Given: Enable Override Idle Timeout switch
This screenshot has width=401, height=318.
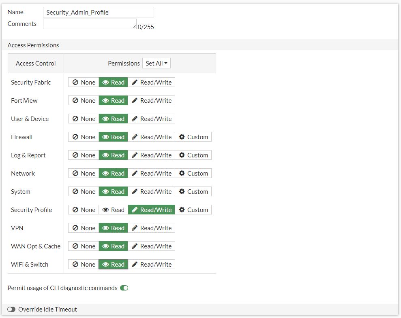Looking at the screenshot, I should (11, 310).
